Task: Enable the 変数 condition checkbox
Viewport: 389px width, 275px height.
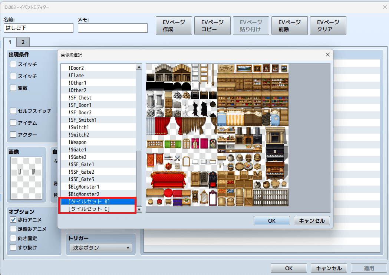Action: click(x=13, y=88)
